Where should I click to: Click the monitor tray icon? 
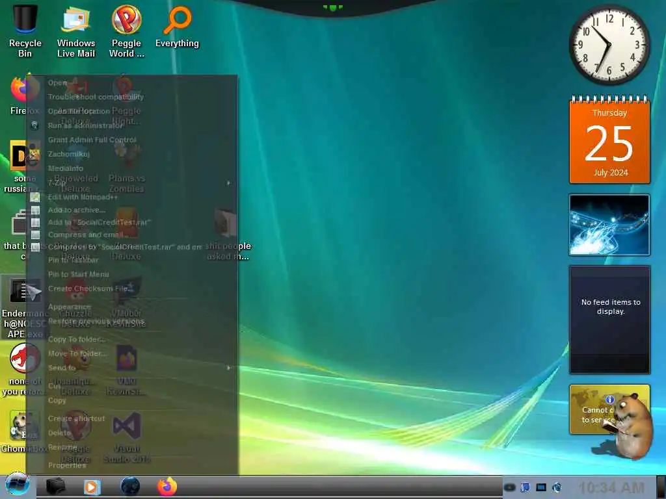coord(541,487)
